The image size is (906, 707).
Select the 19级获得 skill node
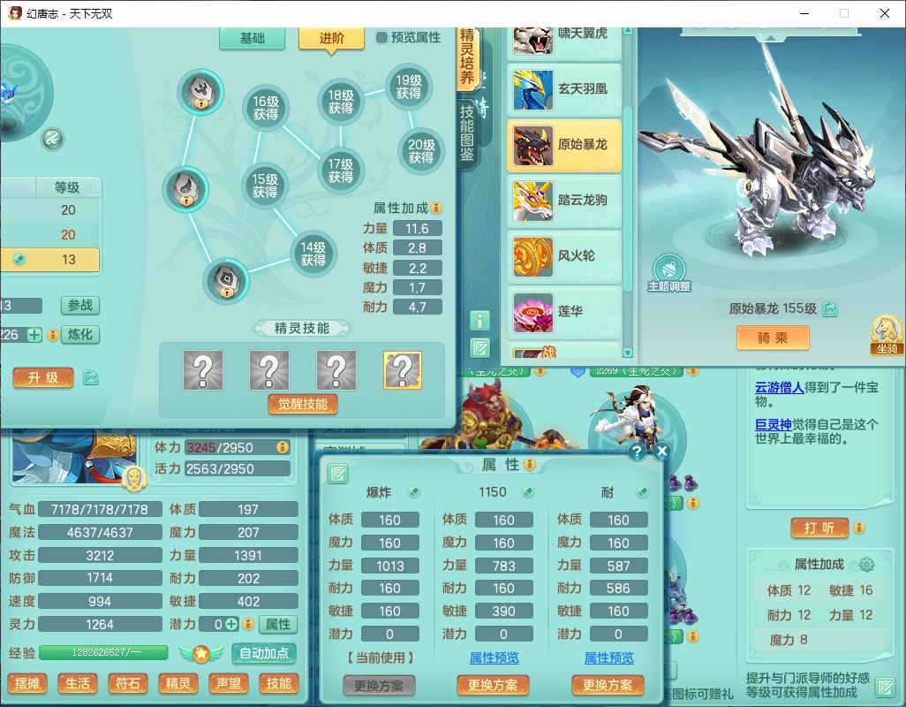coord(409,87)
